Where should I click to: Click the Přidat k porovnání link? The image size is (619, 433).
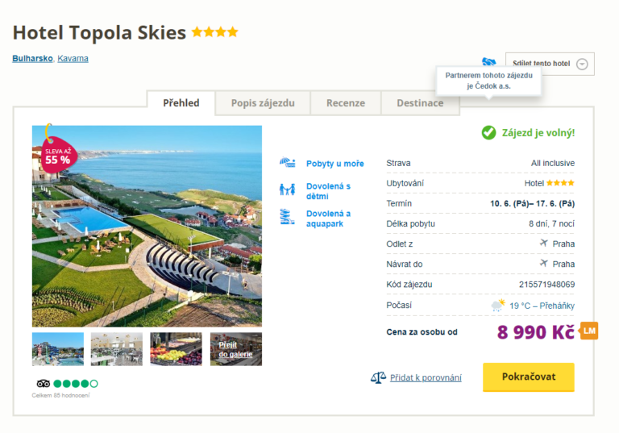pos(426,377)
